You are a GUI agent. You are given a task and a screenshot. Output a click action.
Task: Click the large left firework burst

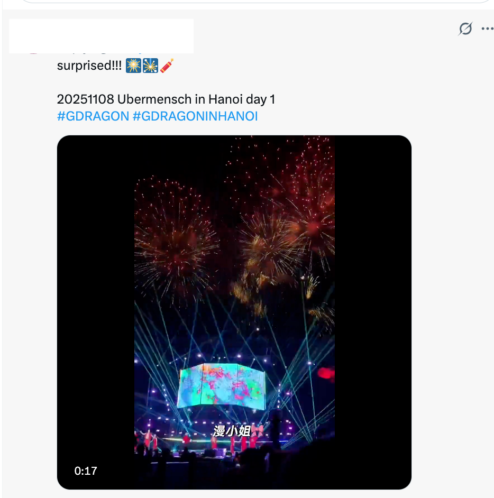tap(175, 242)
